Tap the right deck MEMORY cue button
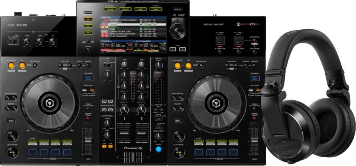 pyautogui.click(x=255, y=65)
